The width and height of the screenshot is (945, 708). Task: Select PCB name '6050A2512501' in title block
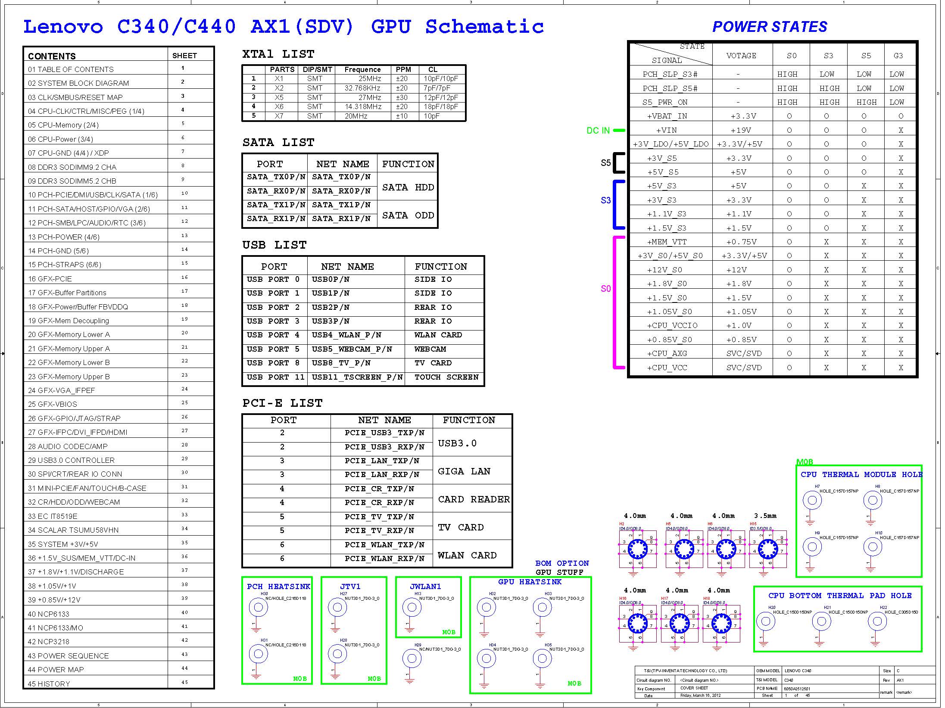click(797, 689)
